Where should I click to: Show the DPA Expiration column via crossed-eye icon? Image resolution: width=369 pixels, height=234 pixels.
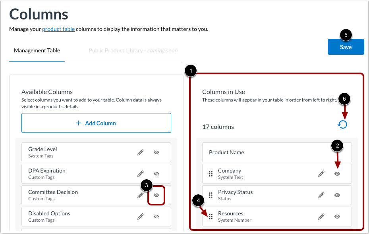[x=156, y=174]
